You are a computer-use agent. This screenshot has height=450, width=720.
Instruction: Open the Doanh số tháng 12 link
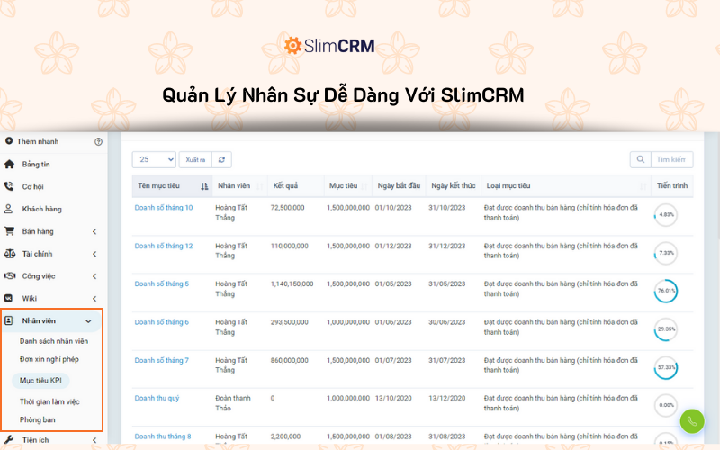pos(164,246)
